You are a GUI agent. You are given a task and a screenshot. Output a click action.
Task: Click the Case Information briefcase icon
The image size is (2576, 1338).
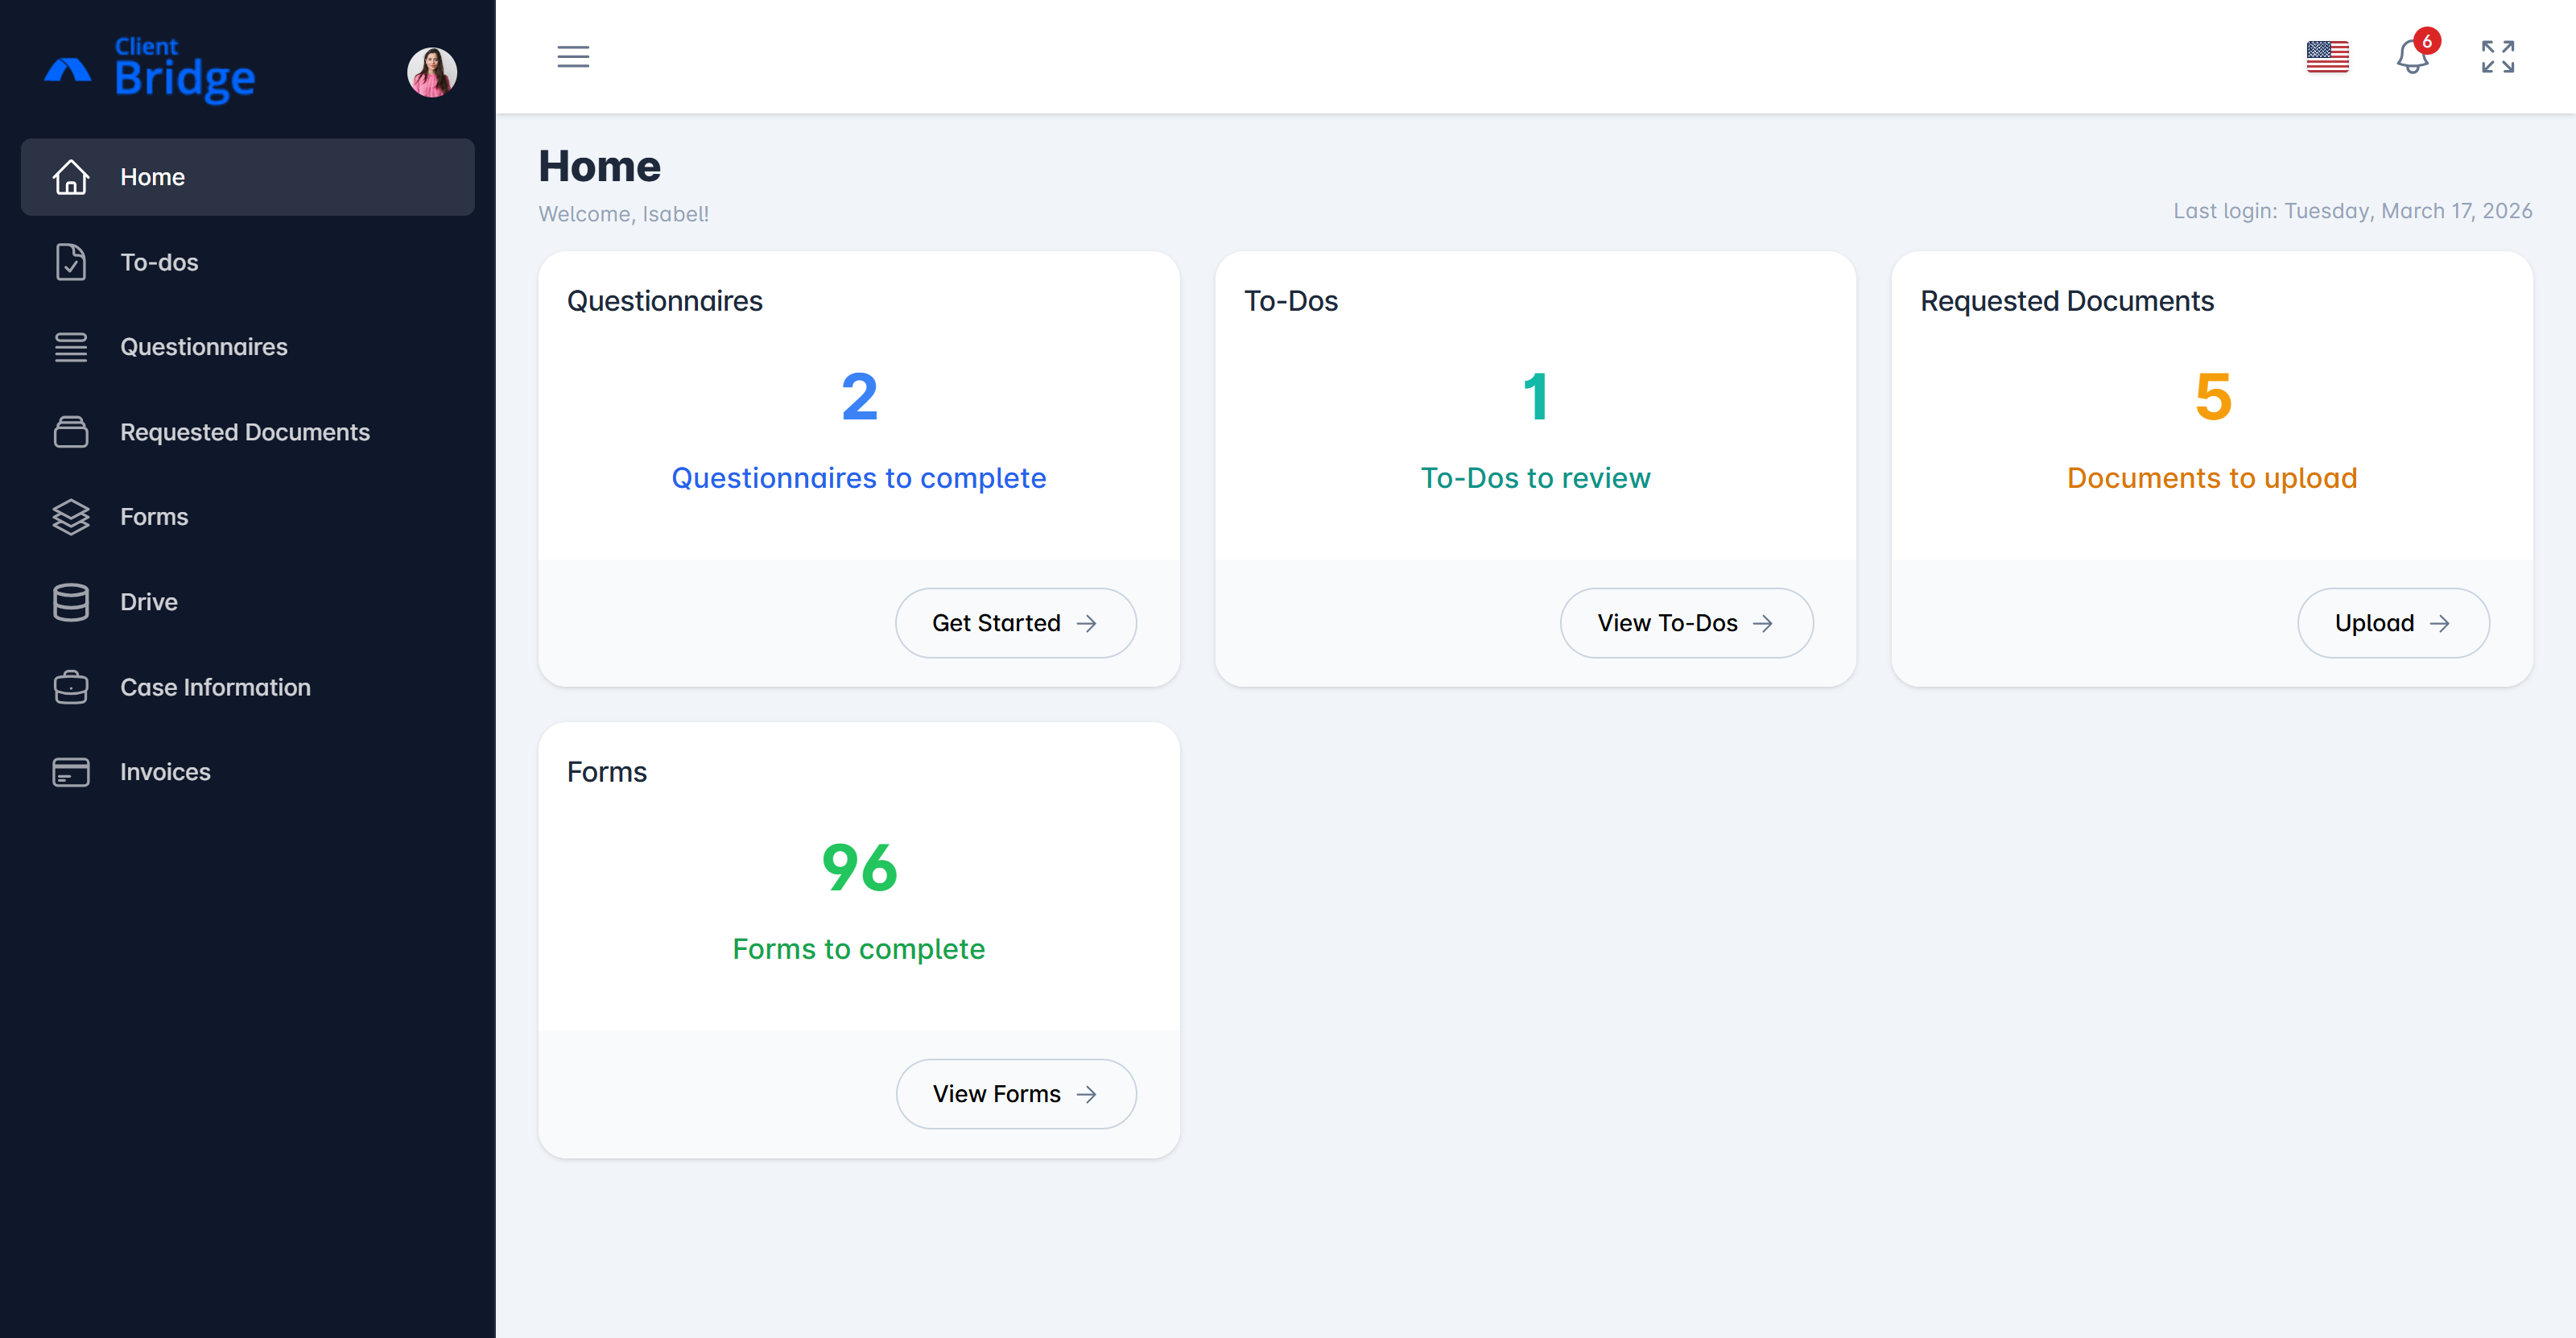coord(70,687)
